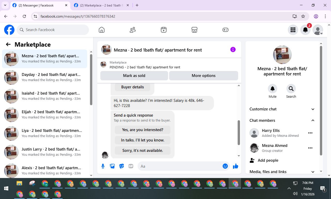This screenshot has width=331, height=199.
Task: Send quick reply Yes, are you interested?
Action: [x=143, y=130]
